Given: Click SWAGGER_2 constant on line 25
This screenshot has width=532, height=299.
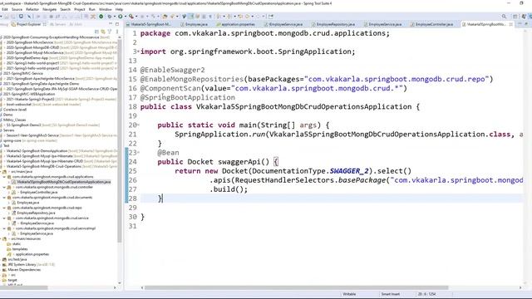Looking at the screenshot, I should click(x=349, y=171).
